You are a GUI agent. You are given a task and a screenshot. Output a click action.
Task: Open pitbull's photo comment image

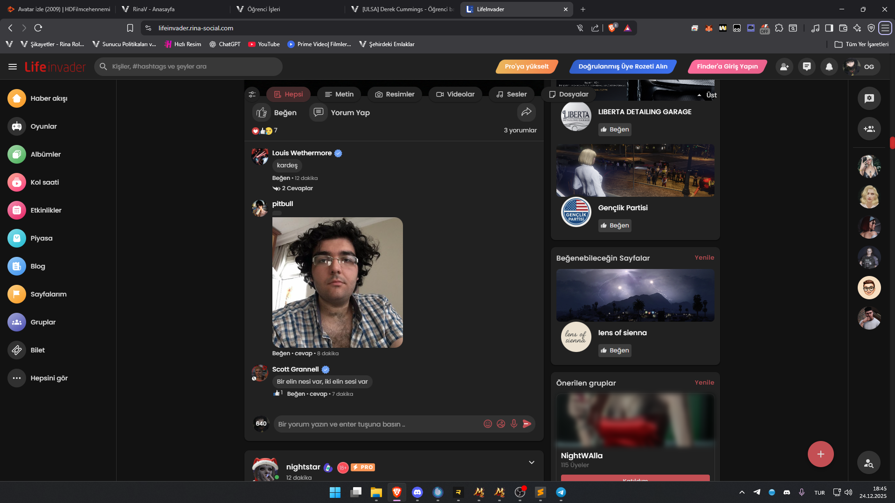tap(338, 283)
